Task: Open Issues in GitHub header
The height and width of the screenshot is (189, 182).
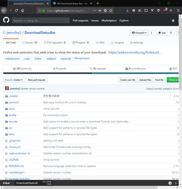Action: [95, 20]
